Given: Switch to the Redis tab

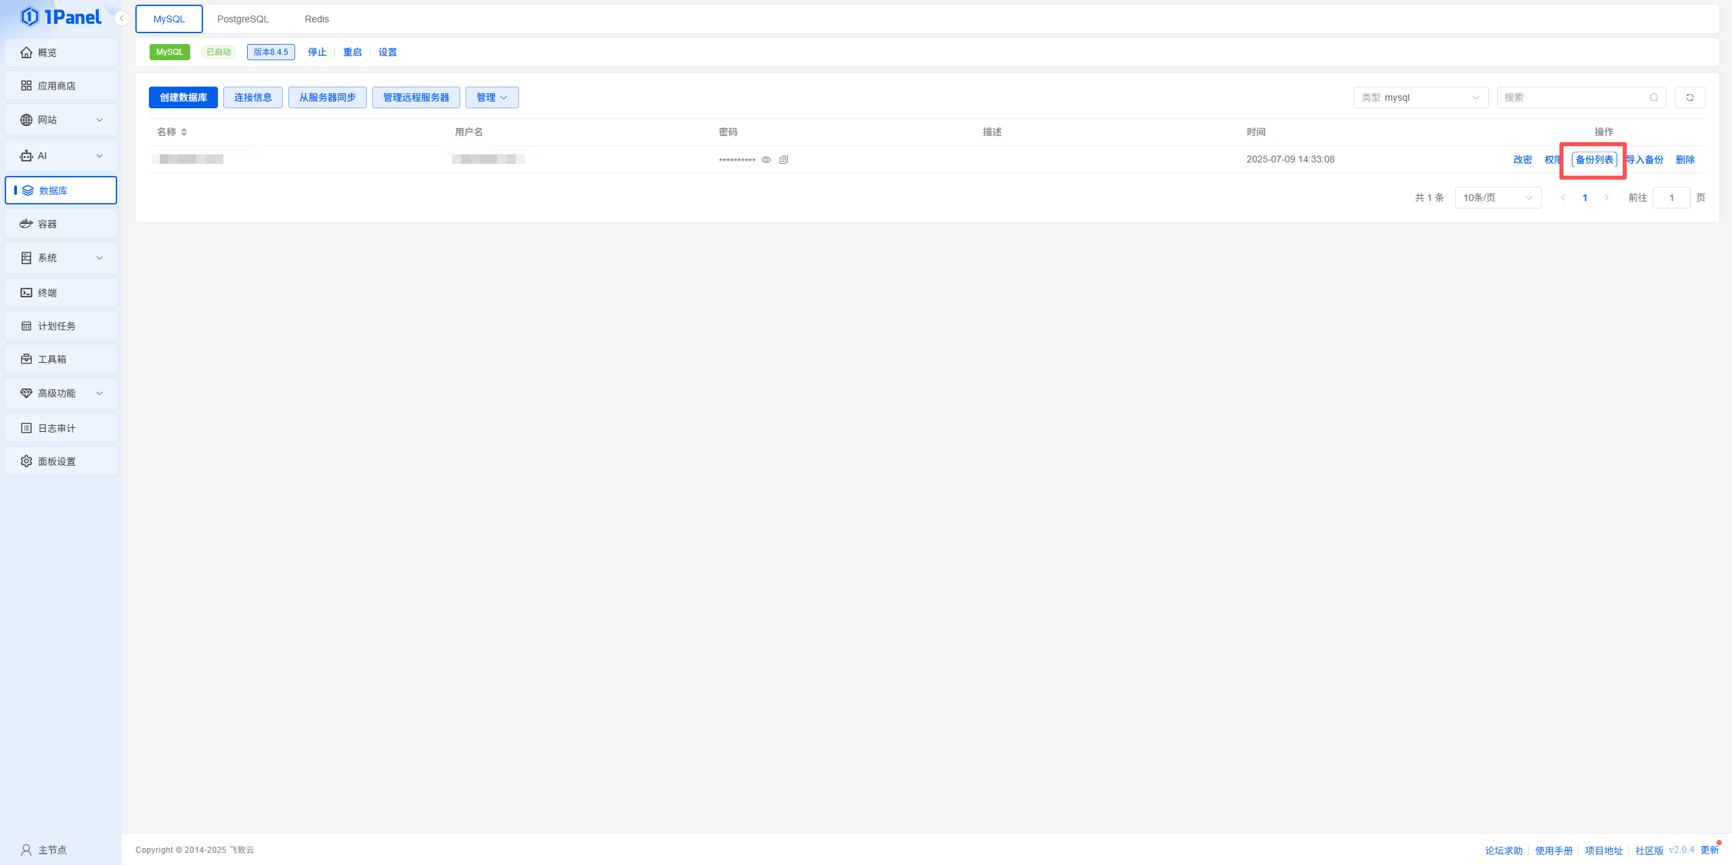Looking at the screenshot, I should [x=316, y=19].
